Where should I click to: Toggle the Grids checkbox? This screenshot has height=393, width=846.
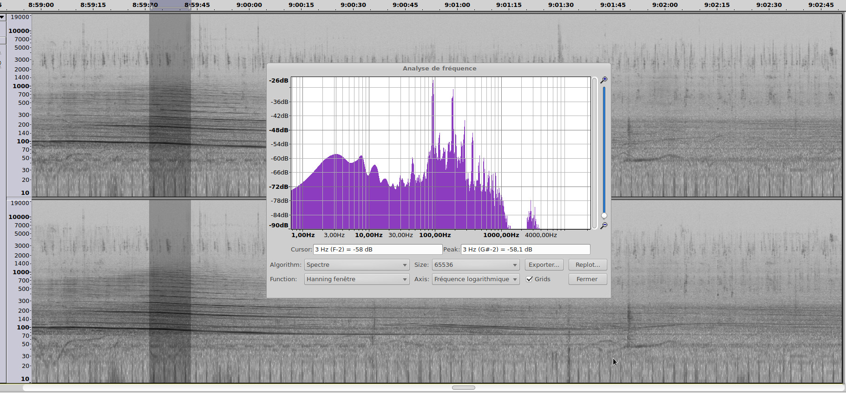[x=529, y=279]
